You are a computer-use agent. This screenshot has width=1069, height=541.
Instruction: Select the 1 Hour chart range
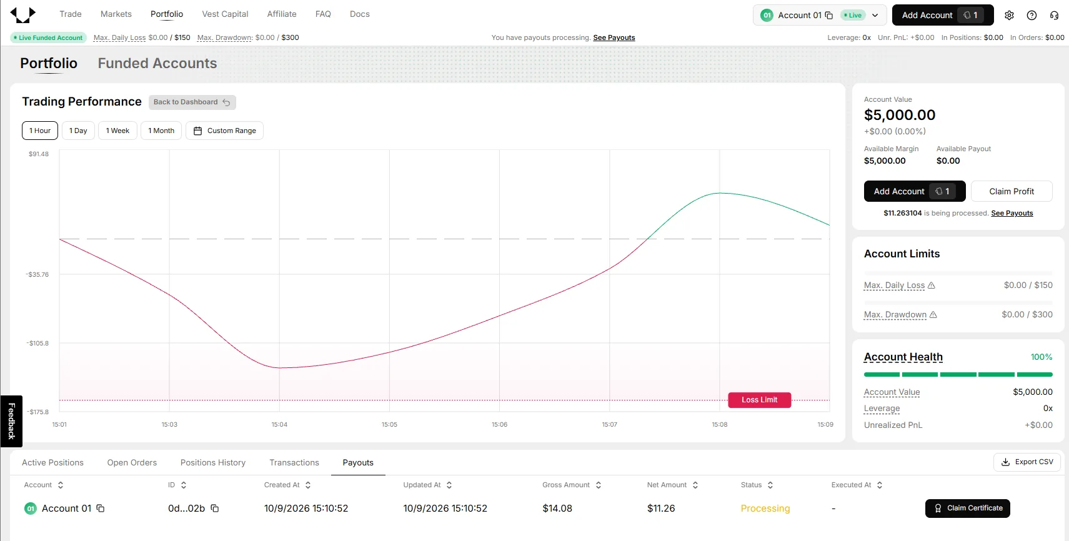40,131
